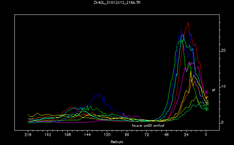The image size is (234, 145).
Task: Click the 'hours untill arrival' caption
Action: click(148, 126)
